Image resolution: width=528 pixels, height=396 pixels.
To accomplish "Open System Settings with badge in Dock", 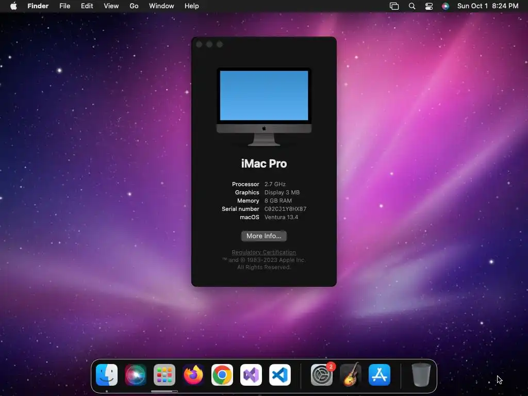I will 322,375.
